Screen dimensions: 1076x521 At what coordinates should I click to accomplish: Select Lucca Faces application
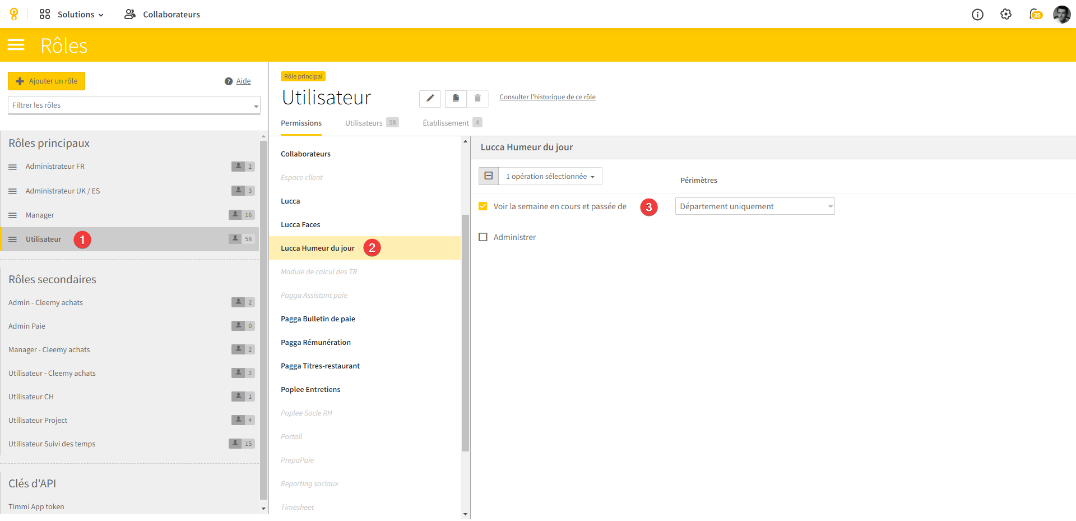click(x=365, y=225)
